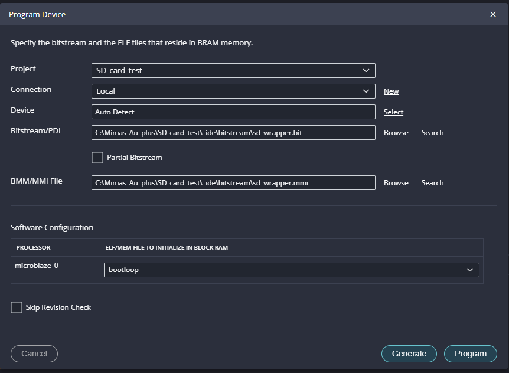The image size is (509, 373).
Task: Click the Device field showing Auto Detect
Action: coord(233,112)
